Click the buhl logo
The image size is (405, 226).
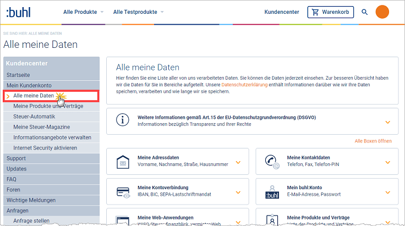[x=18, y=12]
